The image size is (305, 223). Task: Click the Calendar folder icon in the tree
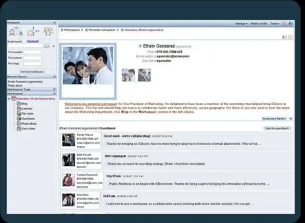19,109
